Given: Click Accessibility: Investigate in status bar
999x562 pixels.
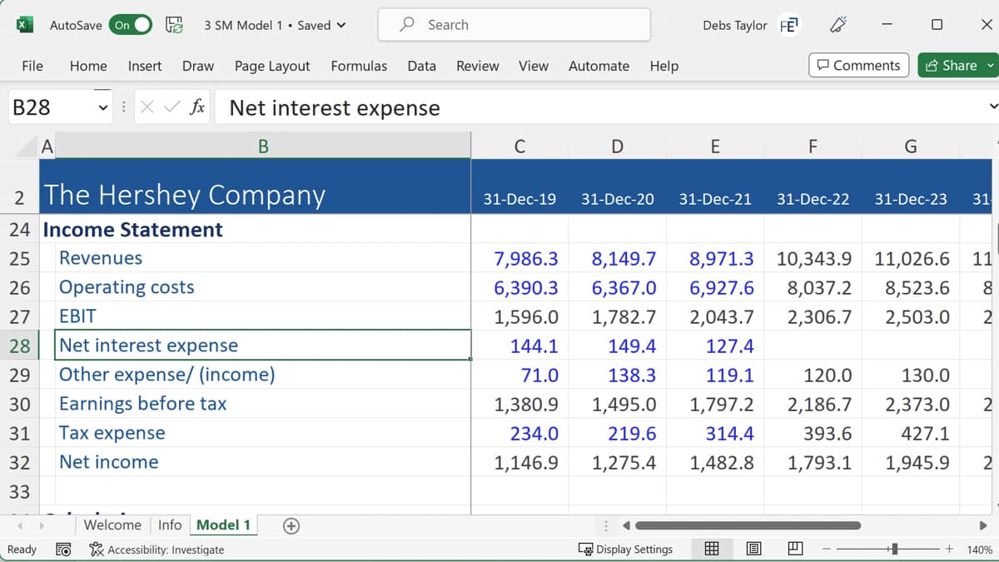Looking at the screenshot, I should (157, 550).
